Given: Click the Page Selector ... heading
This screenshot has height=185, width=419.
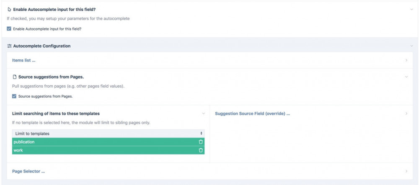Looking at the screenshot, I should pyautogui.click(x=28, y=171).
